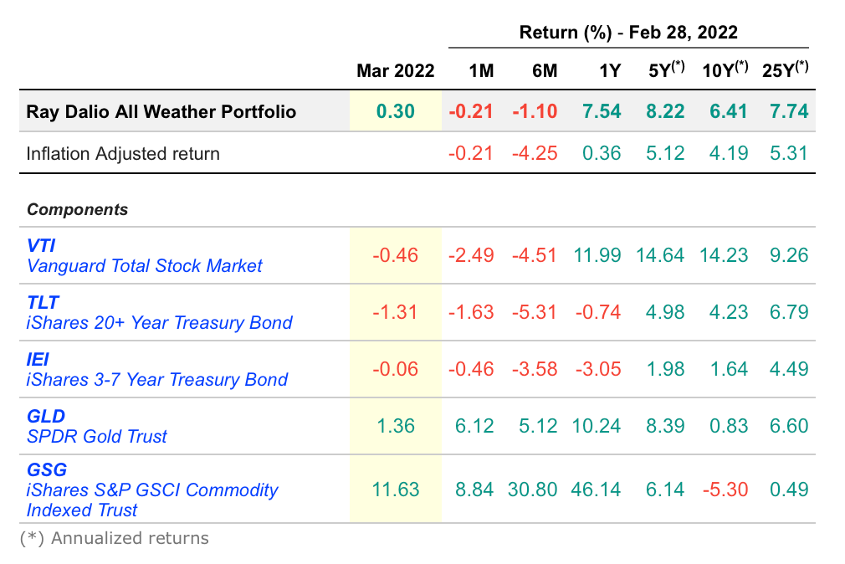The height and width of the screenshot is (564, 845).
Task: Select portfolio 25Y return 7.74
Action: click(789, 111)
